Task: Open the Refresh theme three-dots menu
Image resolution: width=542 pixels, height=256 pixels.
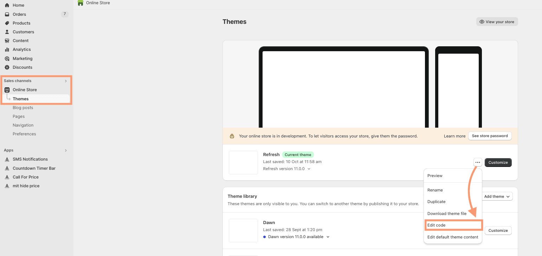Action: (477, 162)
